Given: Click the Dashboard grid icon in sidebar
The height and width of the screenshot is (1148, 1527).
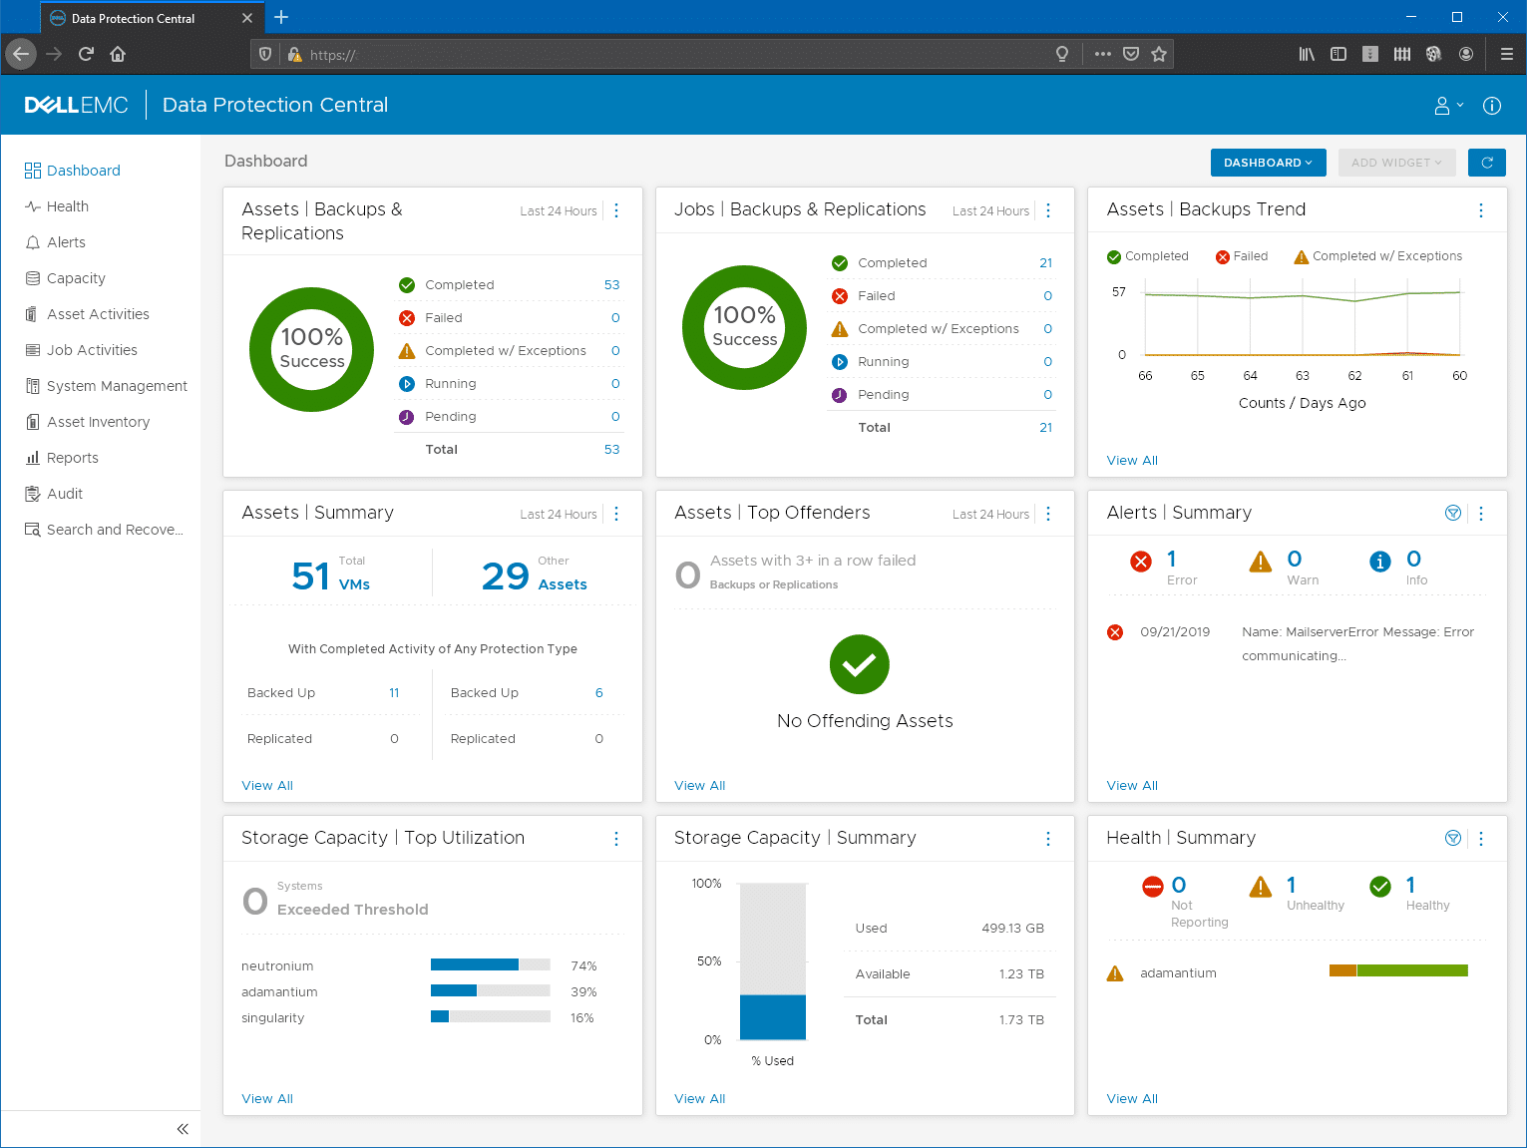Looking at the screenshot, I should pyautogui.click(x=32, y=171).
